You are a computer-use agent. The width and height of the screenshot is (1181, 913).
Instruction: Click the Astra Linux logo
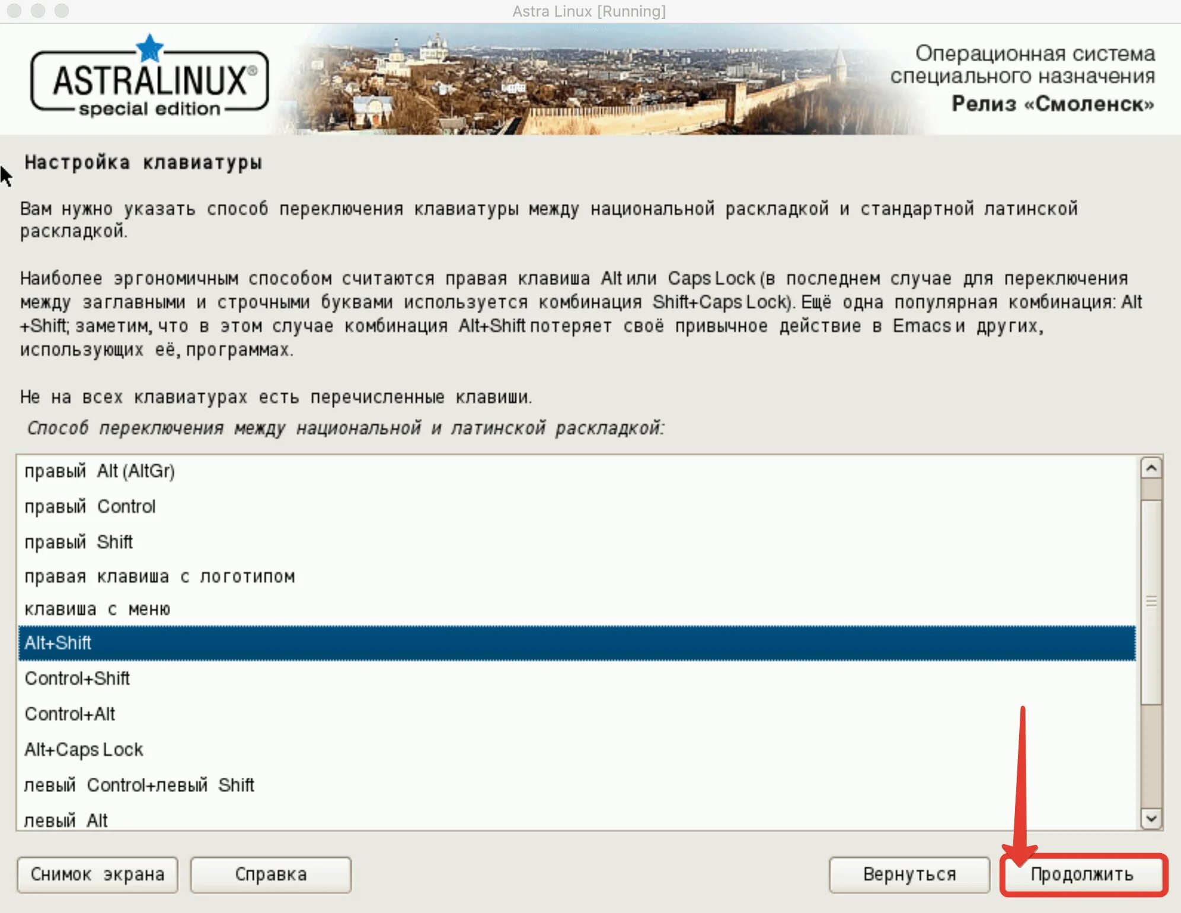[x=149, y=76]
